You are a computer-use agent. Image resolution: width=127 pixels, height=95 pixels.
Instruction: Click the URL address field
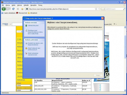62,9
